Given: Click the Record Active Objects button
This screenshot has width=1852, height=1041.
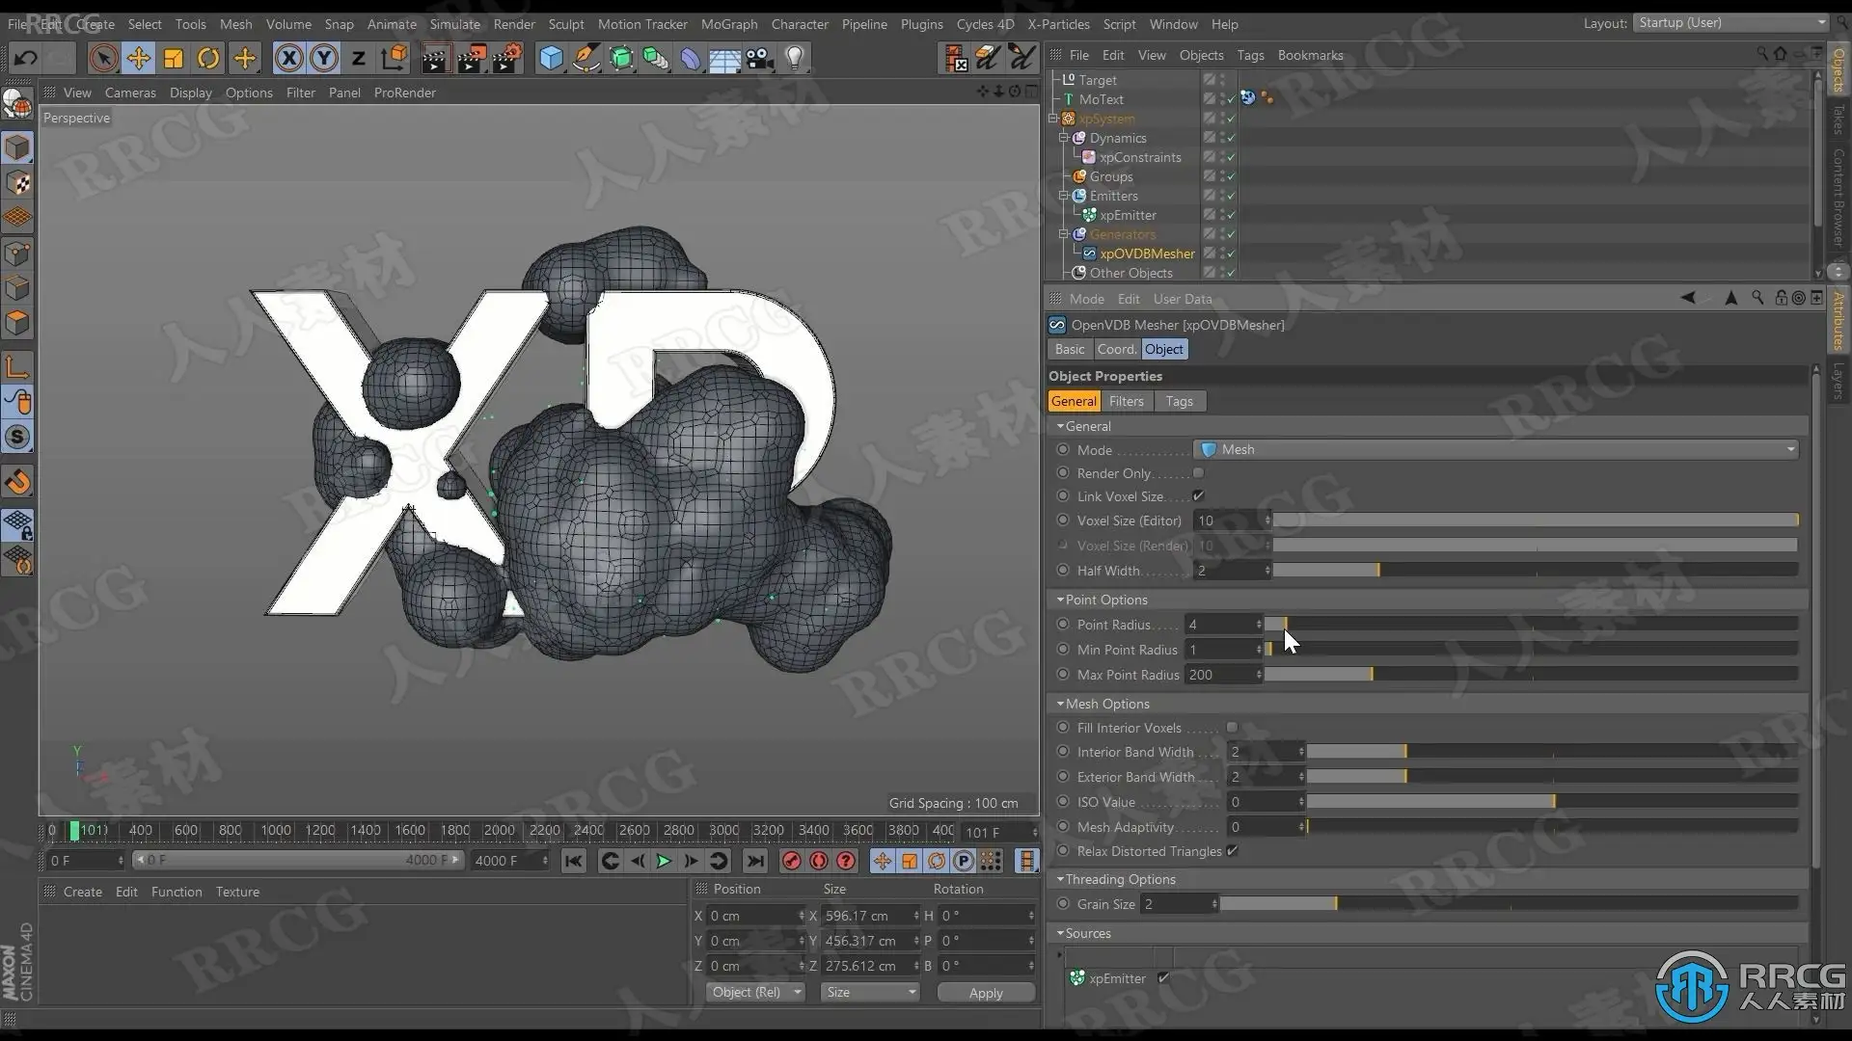Looking at the screenshot, I should point(791,861).
